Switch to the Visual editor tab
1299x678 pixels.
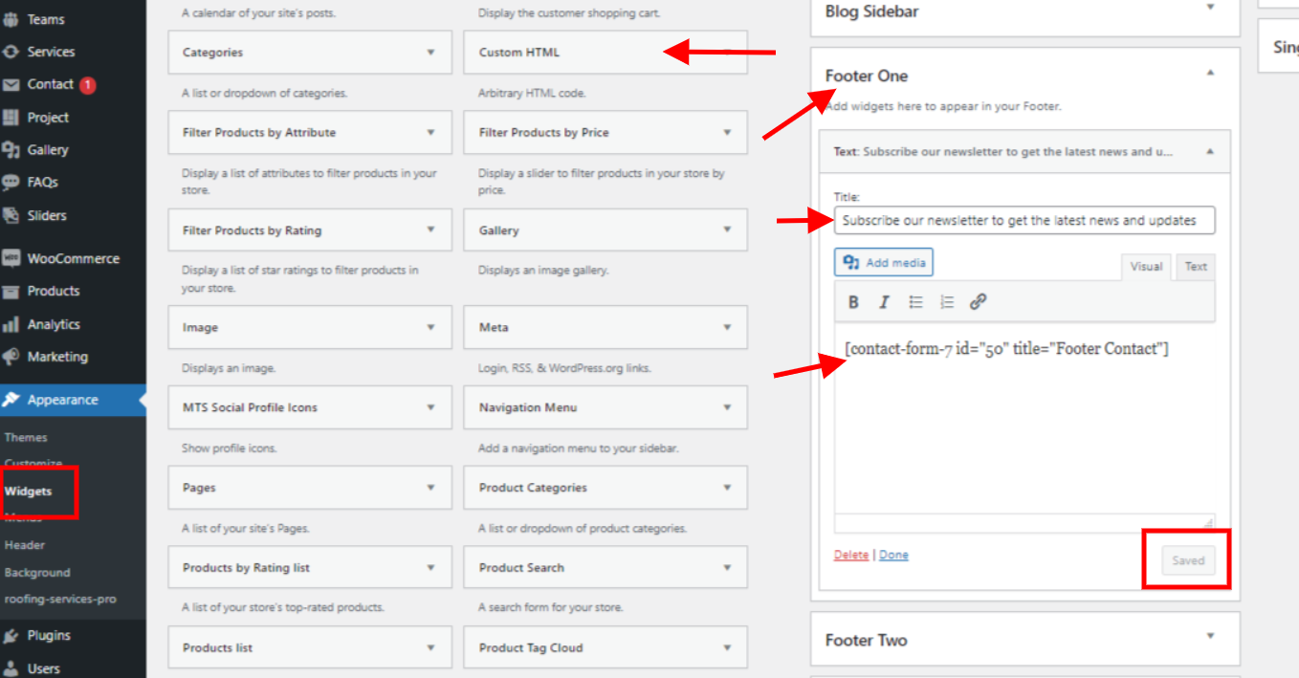pos(1146,267)
